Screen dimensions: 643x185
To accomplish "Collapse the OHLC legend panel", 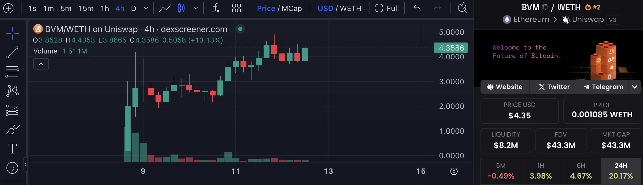I will coord(41,64).
